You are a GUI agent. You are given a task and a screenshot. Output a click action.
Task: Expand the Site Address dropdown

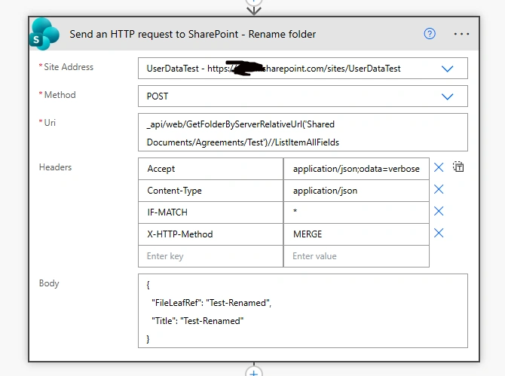pos(448,69)
